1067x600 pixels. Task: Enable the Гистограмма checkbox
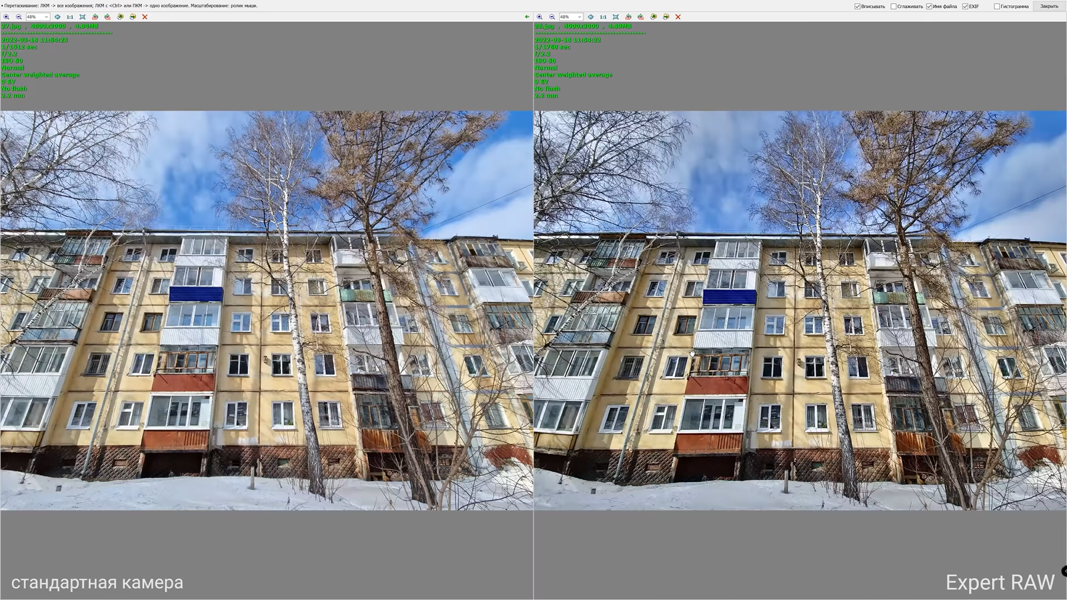(x=997, y=7)
